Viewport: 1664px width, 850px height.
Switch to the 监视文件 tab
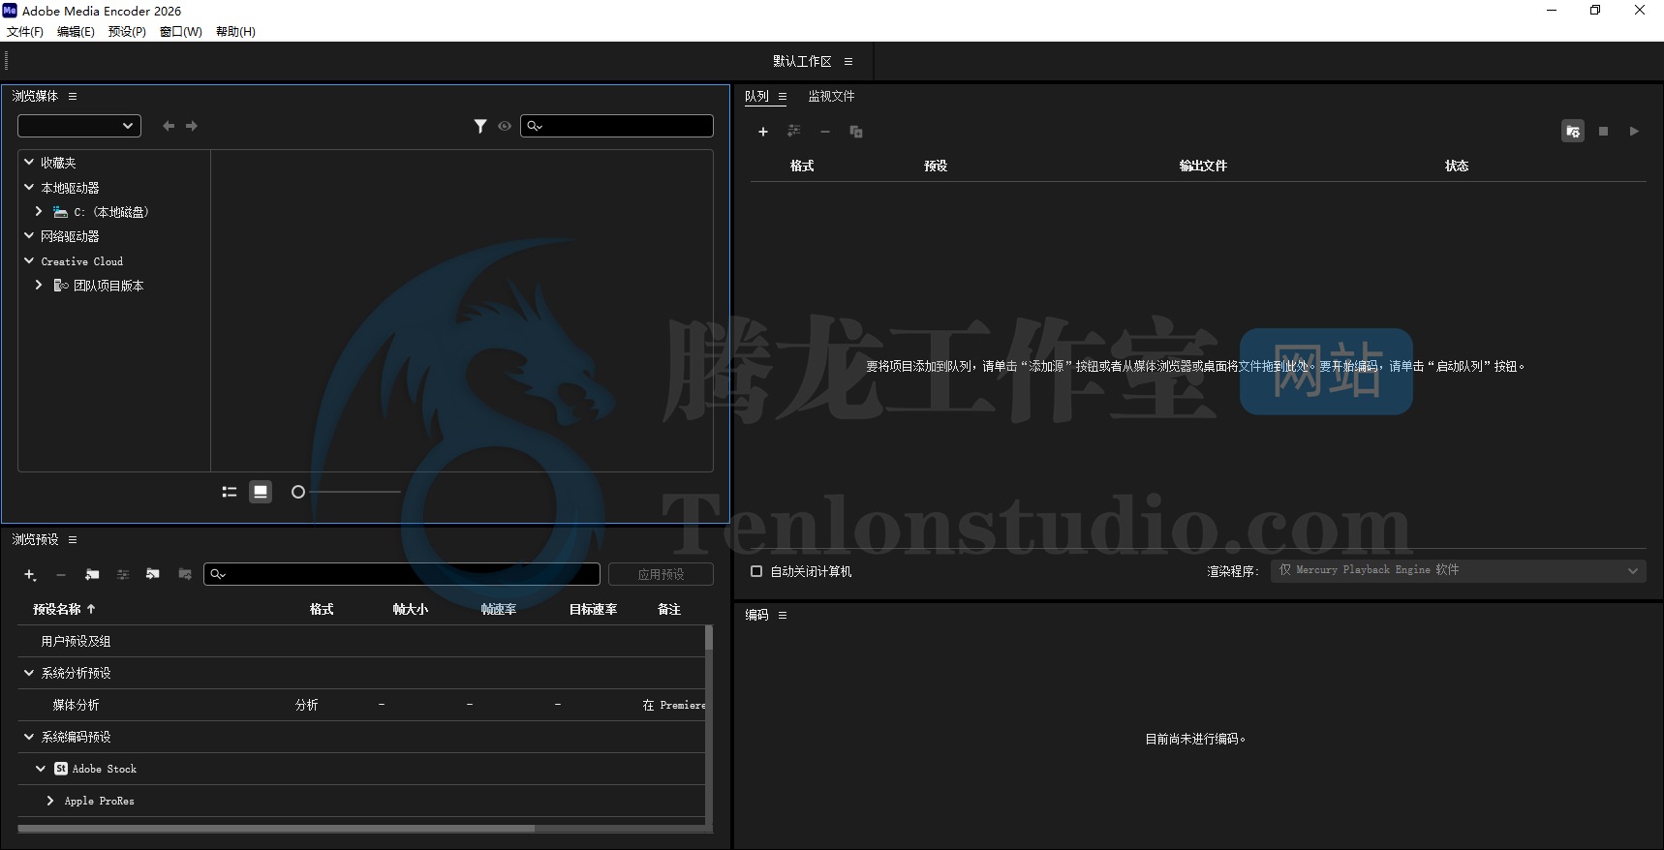coord(831,96)
